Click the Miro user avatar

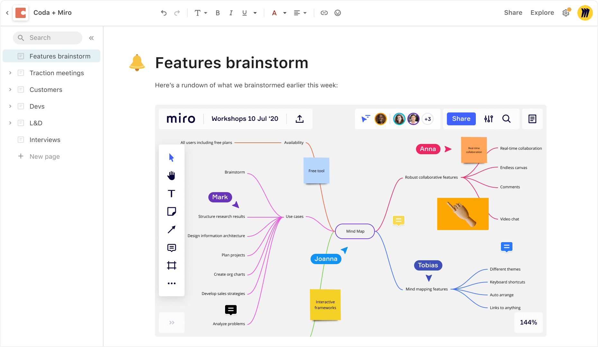[x=585, y=13]
